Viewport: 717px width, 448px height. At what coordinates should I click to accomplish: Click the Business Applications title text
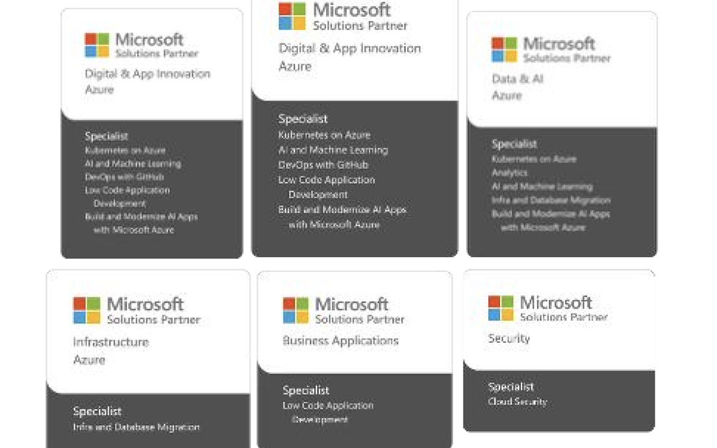point(340,341)
